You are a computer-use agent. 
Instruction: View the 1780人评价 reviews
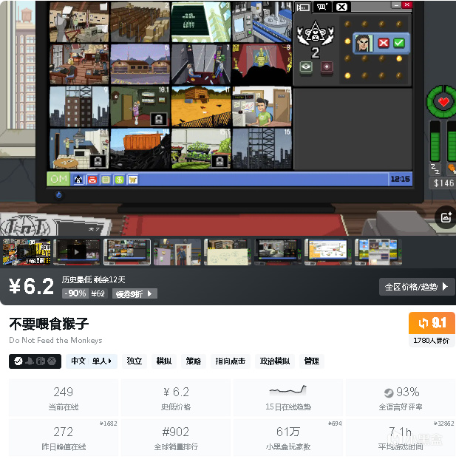pos(432,341)
